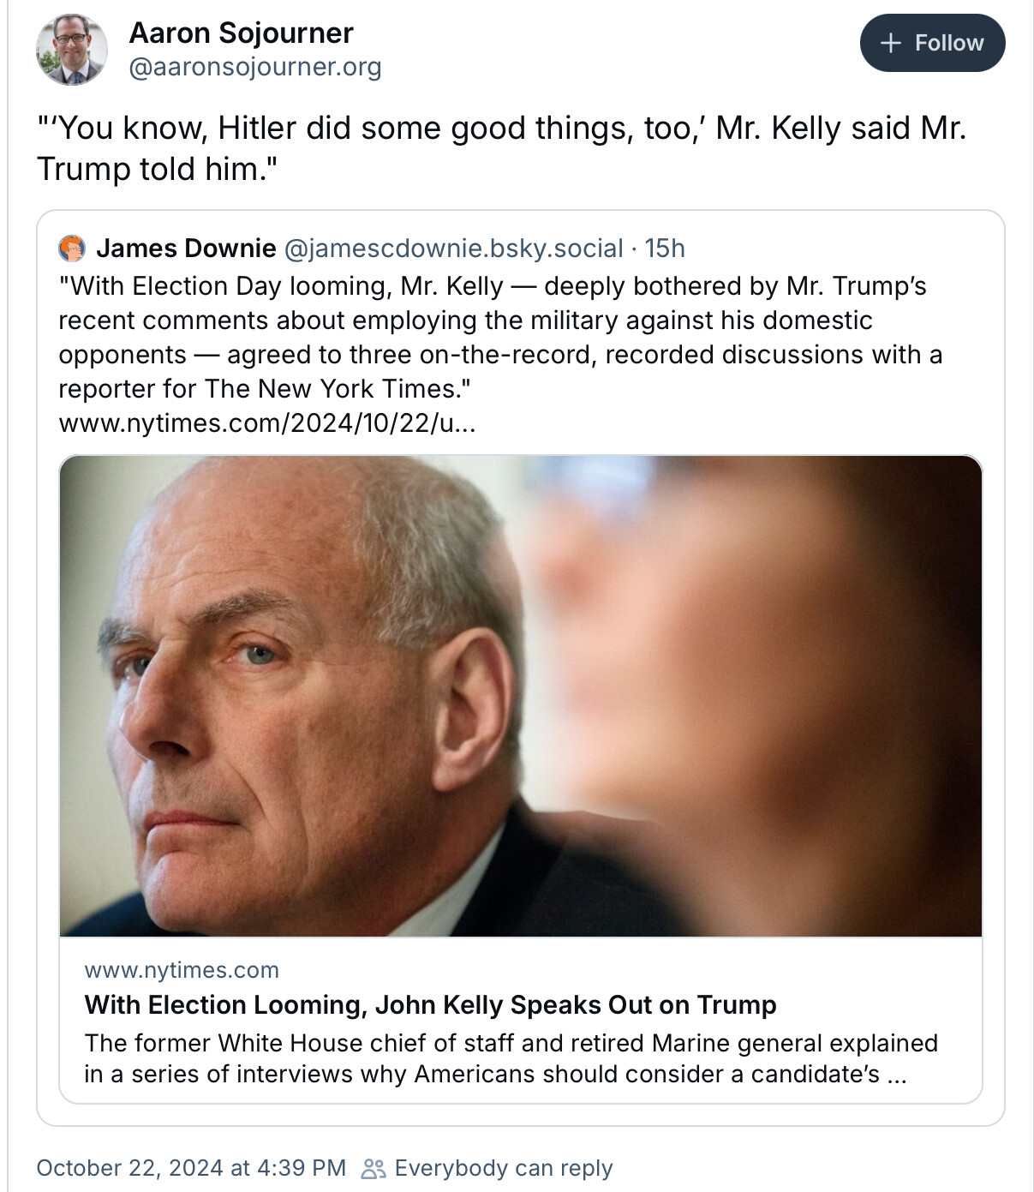Open the @aaronsojourner.org handle link

tap(254, 67)
